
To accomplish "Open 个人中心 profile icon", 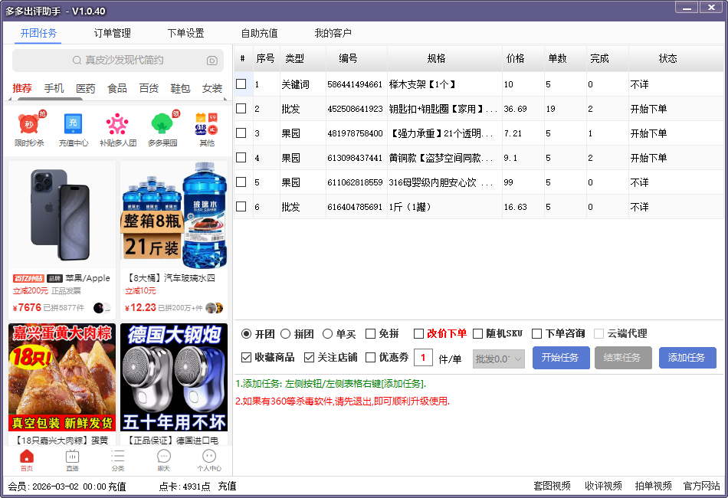I will tap(208, 459).
